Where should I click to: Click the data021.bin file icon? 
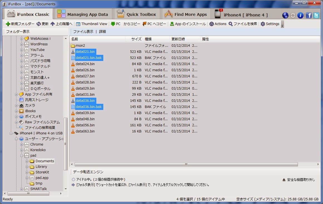[x=73, y=52]
